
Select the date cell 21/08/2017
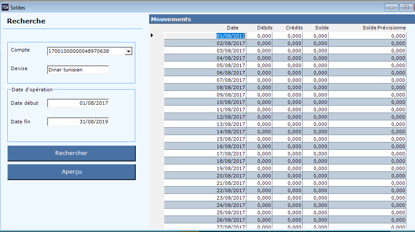(205, 183)
